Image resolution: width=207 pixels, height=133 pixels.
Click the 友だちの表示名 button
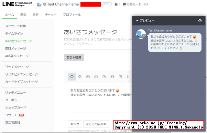tap(96, 124)
